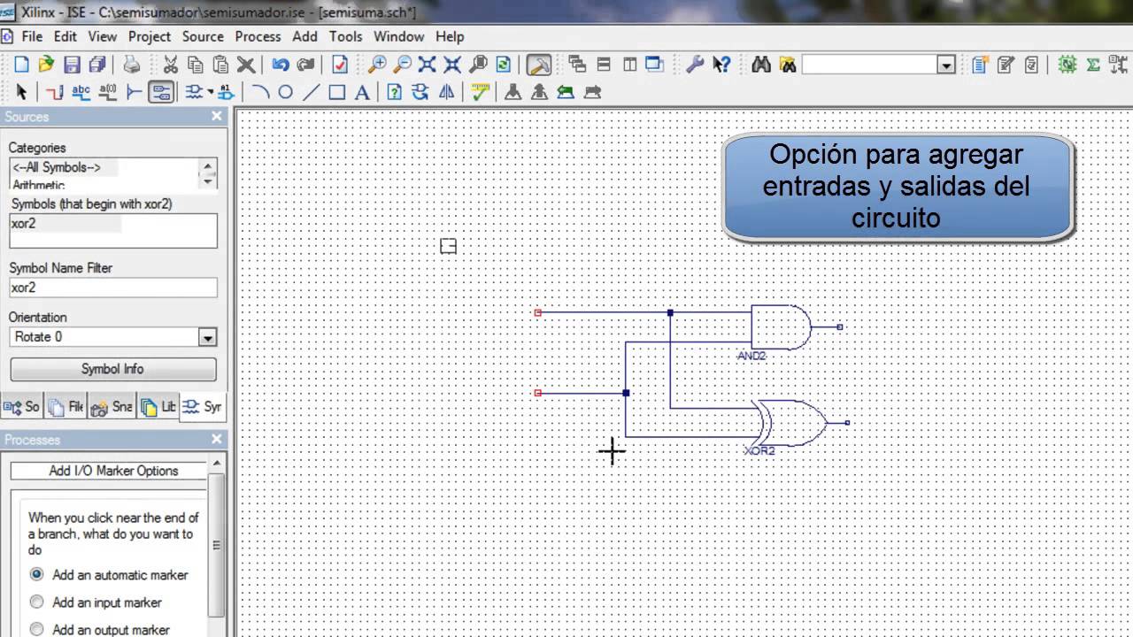This screenshot has width=1133, height=637.
Task: Click the Symbol Info button
Action: pyautogui.click(x=112, y=369)
